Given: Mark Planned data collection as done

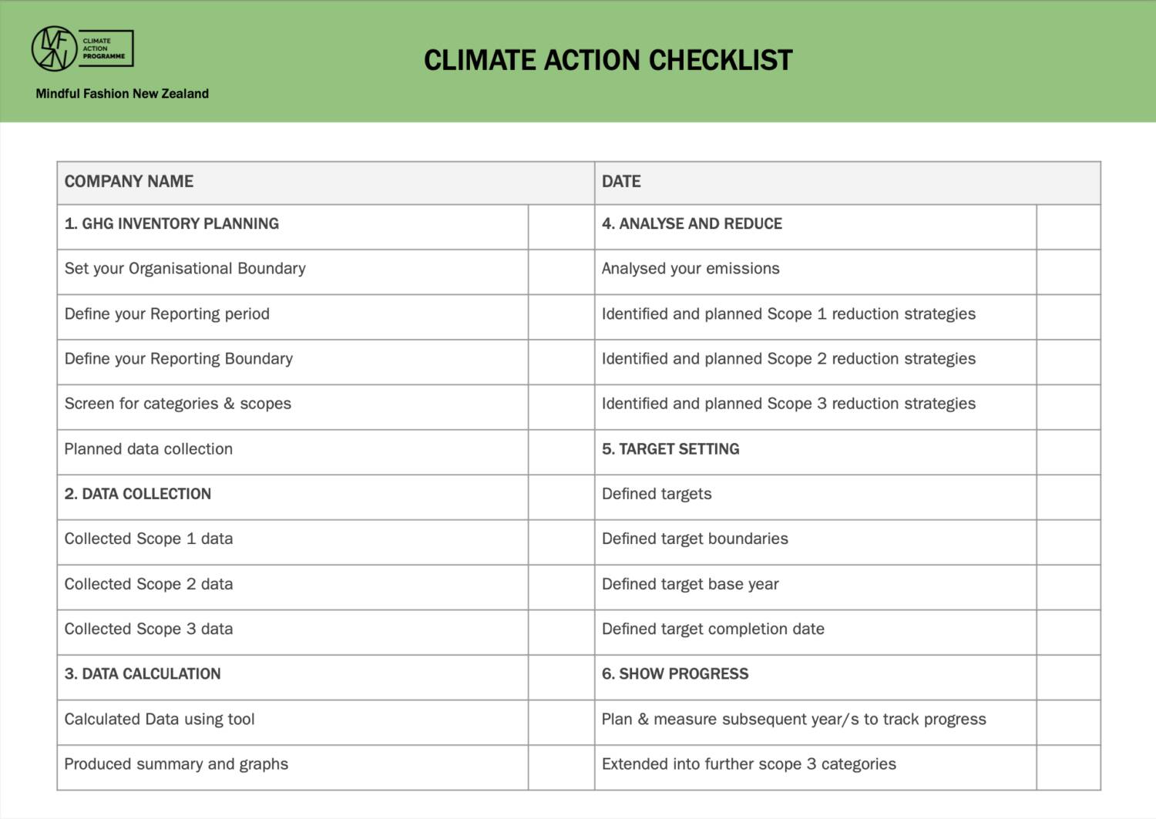Looking at the screenshot, I should [x=561, y=452].
